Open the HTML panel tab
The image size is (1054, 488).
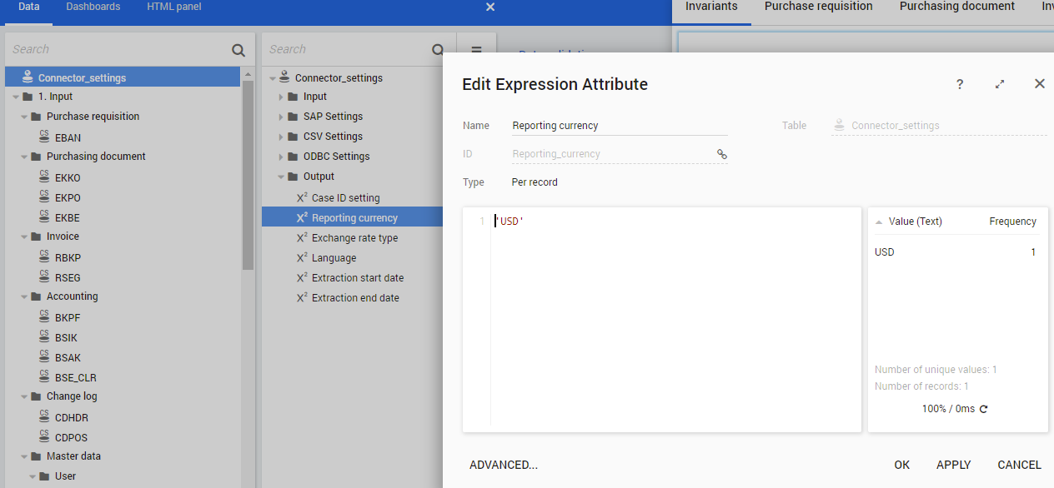[174, 7]
